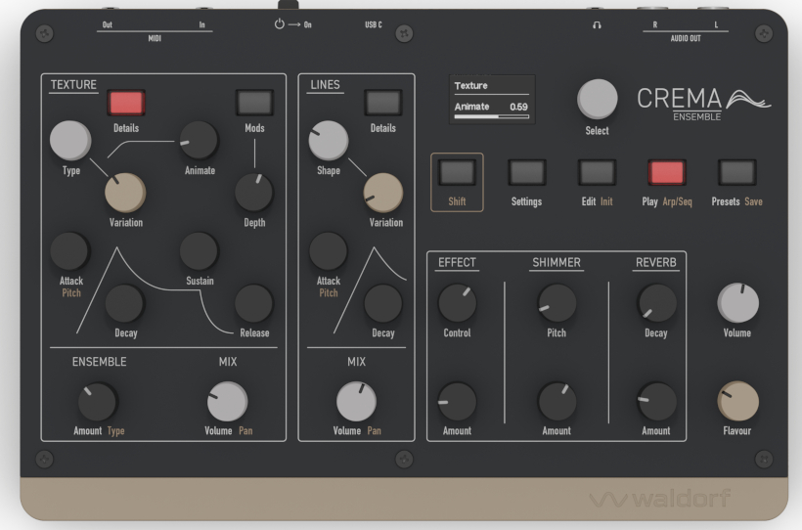Click the ENSEMBLE section label
Viewport: 802px width, 530px height.
(x=99, y=362)
